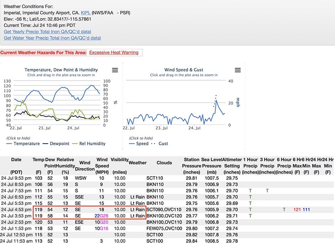Click the Altimeter Setting column header
Image resolution: width=335 pixels, height=244 pixels.
click(232, 166)
